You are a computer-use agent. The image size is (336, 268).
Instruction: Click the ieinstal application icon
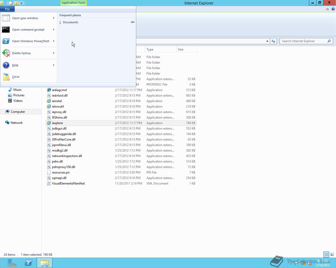[49, 101]
